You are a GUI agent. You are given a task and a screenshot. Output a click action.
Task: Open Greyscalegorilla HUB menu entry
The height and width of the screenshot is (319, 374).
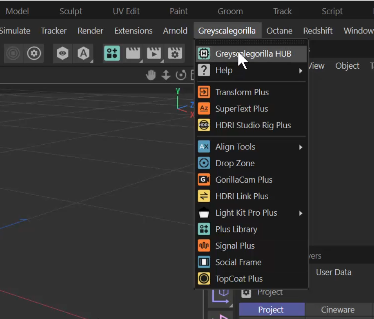[251, 54]
